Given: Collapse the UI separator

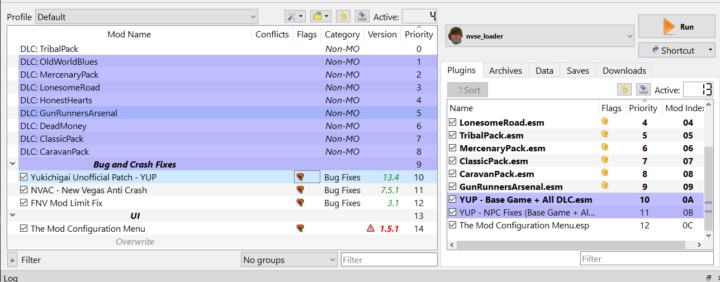Looking at the screenshot, I should click(x=12, y=216).
